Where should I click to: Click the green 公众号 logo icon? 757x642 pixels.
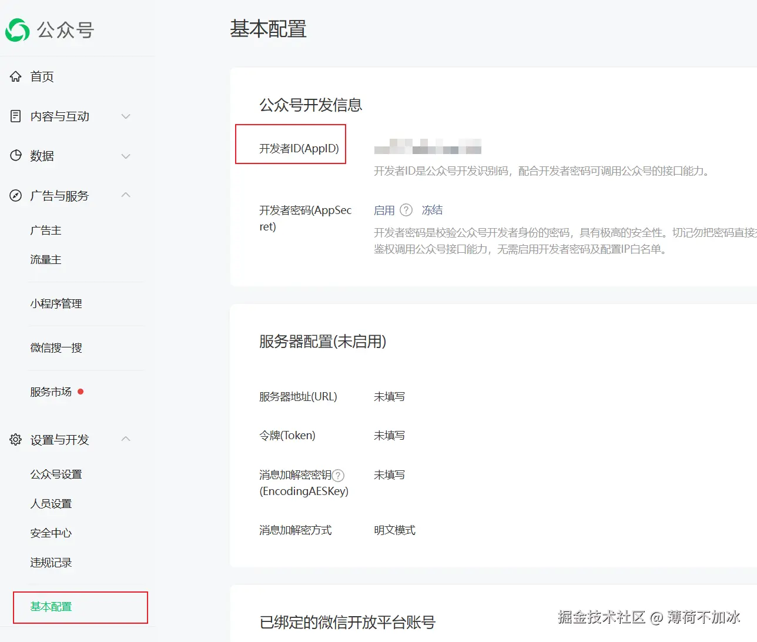(17, 30)
